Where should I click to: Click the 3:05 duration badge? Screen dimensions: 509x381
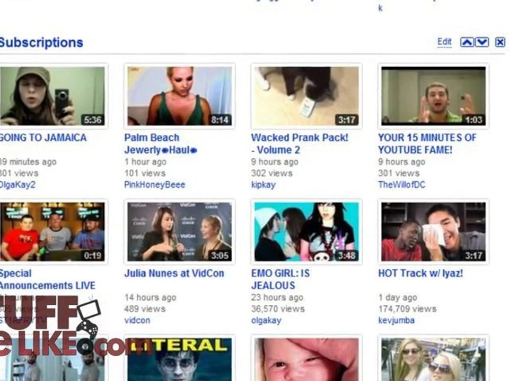pyautogui.click(x=220, y=256)
